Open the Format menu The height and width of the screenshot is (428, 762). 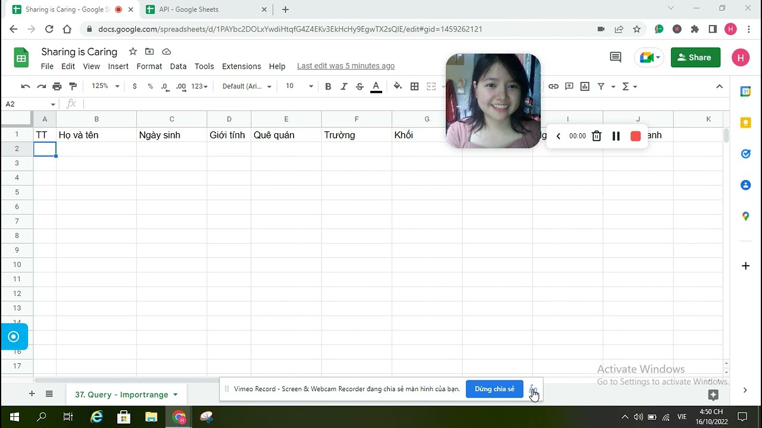coord(149,66)
